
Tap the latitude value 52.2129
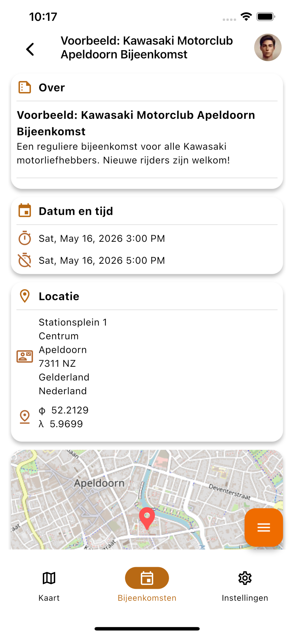click(70, 410)
